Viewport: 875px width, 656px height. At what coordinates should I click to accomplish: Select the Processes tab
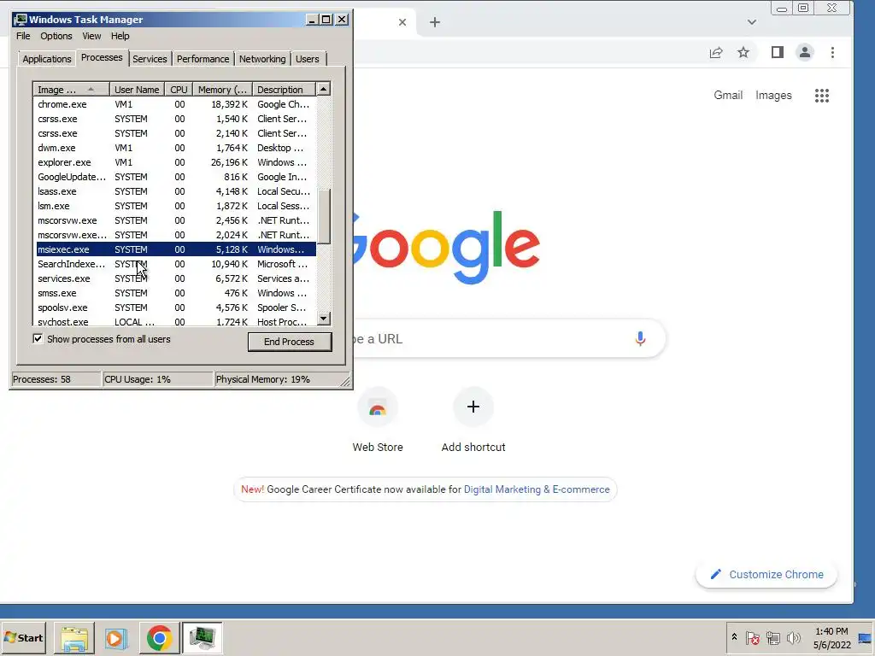(x=102, y=57)
